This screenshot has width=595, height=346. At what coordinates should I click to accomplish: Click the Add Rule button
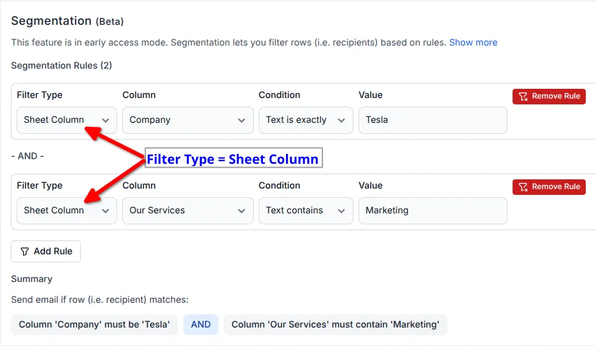46,251
